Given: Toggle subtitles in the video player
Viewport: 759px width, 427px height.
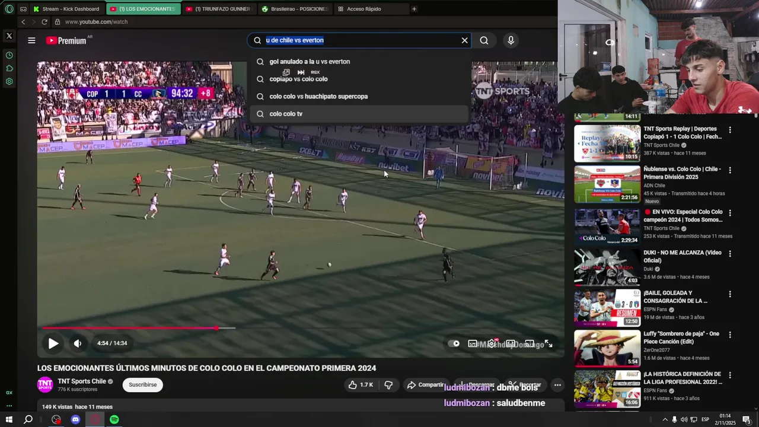Looking at the screenshot, I should click(x=473, y=343).
